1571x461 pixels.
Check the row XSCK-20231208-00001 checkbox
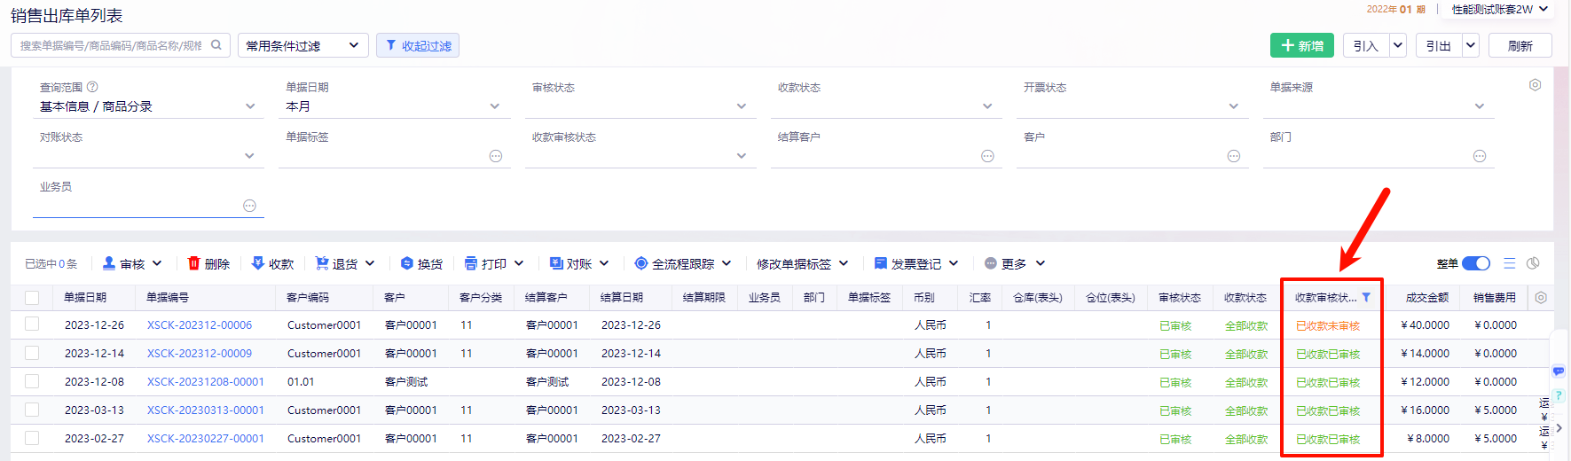[x=32, y=381]
